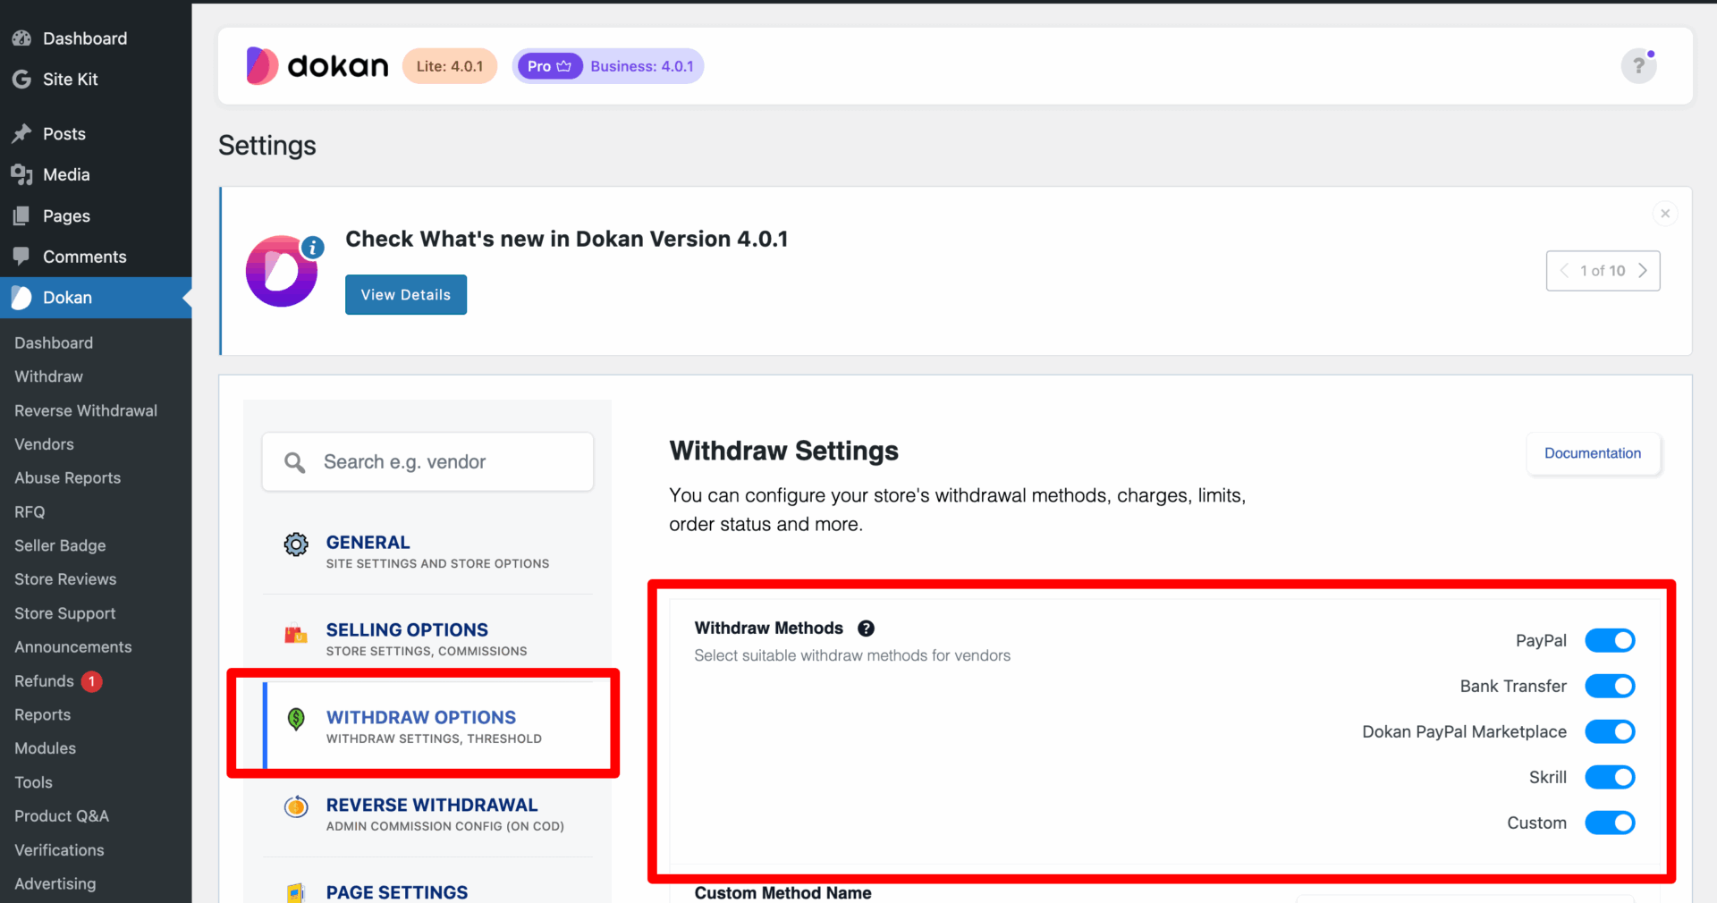
Task: Click the Dokan version notice logo
Action: [x=283, y=271]
